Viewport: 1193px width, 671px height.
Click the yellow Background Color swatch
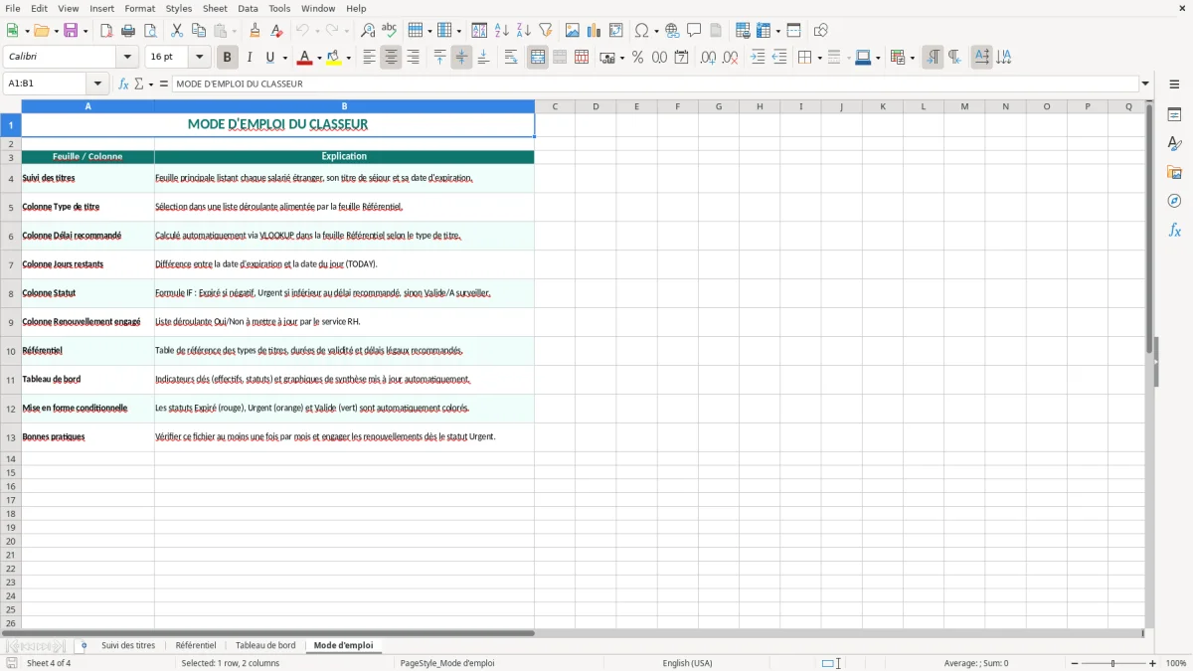pos(334,58)
